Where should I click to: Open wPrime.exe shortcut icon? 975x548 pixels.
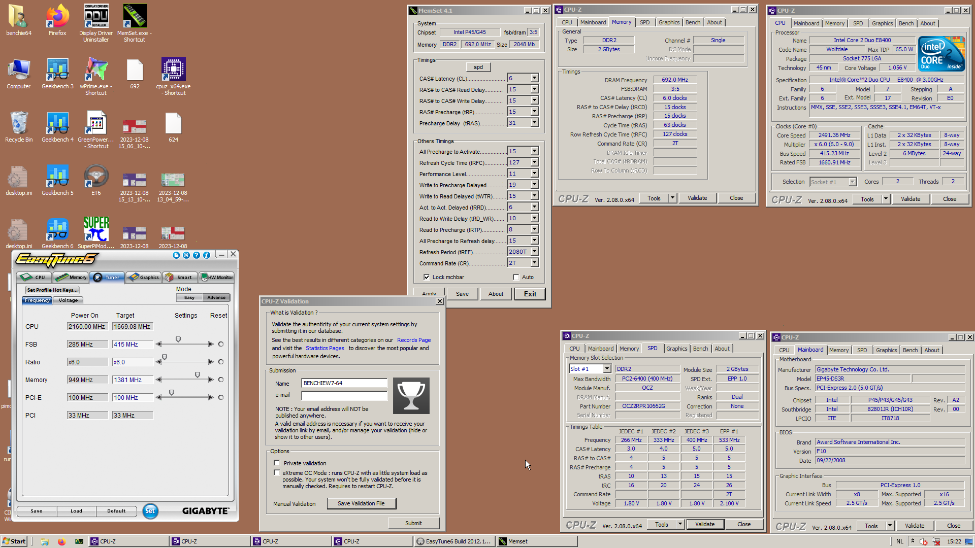click(96, 76)
